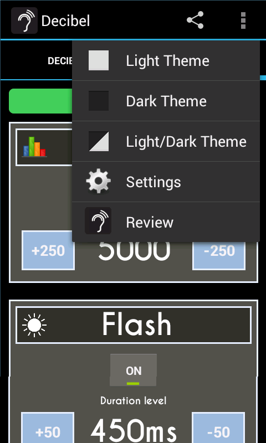Tap the sun icon next to Flash
266x443 pixels.
pyautogui.click(x=34, y=325)
